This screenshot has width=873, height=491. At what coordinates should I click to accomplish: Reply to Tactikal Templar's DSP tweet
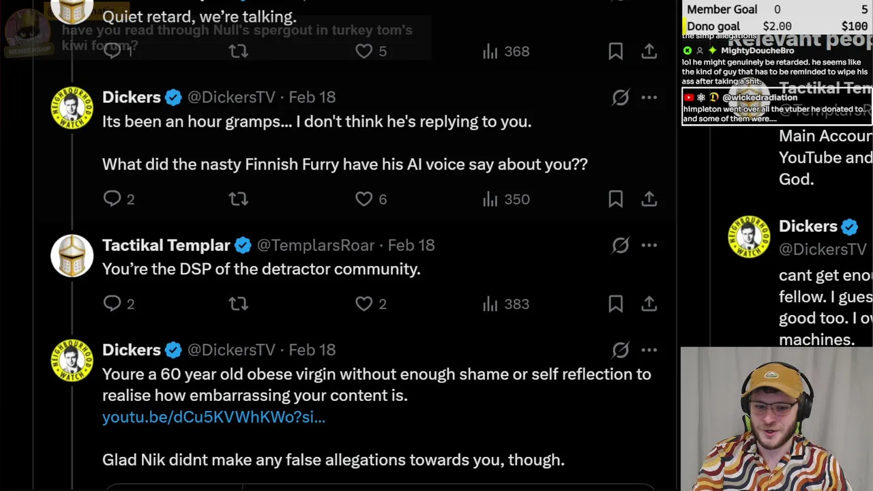[x=112, y=303]
